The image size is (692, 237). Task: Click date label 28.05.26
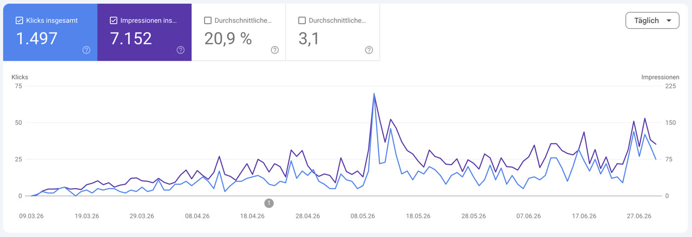[474, 216]
